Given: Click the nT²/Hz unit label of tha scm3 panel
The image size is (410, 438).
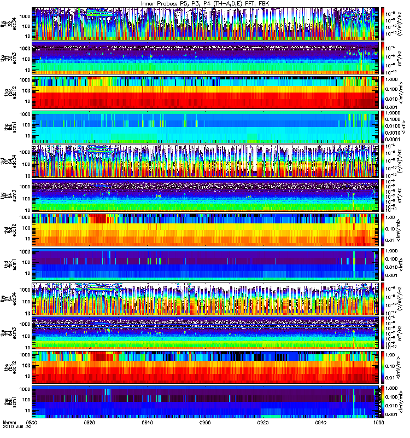Looking at the screenshot, I should click(400, 58).
